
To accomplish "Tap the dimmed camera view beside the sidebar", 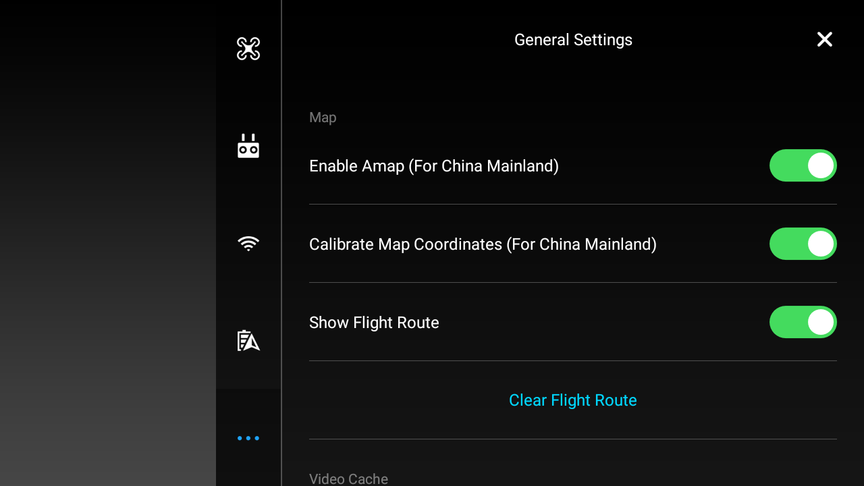I will pos(108,243).
